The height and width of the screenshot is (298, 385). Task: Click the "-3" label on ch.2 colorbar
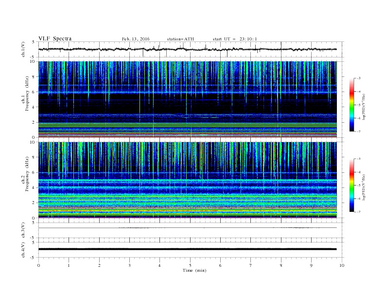359,159
